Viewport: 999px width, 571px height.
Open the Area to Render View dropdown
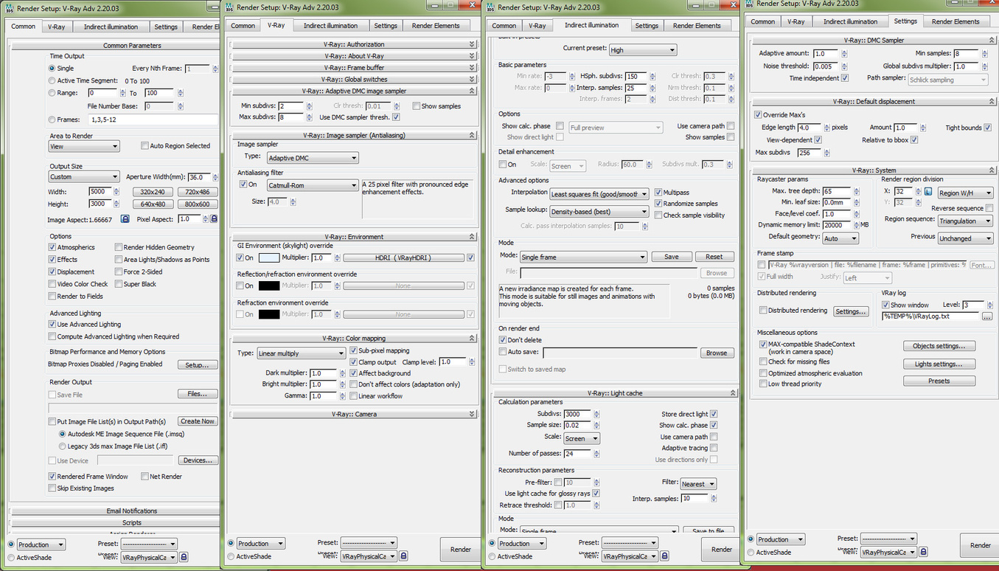click(84, 146)
